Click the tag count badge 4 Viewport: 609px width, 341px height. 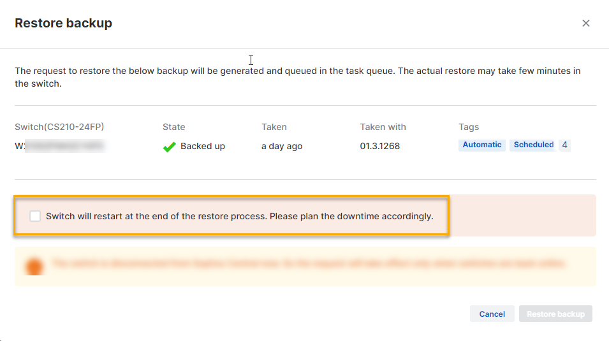click(x=564, y=145)
